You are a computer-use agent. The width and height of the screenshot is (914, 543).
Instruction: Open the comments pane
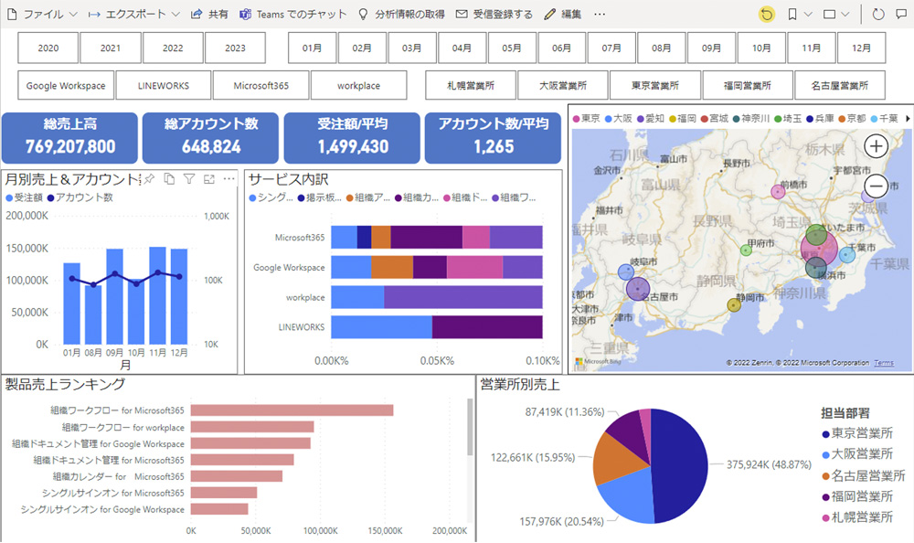pos(901,14)
